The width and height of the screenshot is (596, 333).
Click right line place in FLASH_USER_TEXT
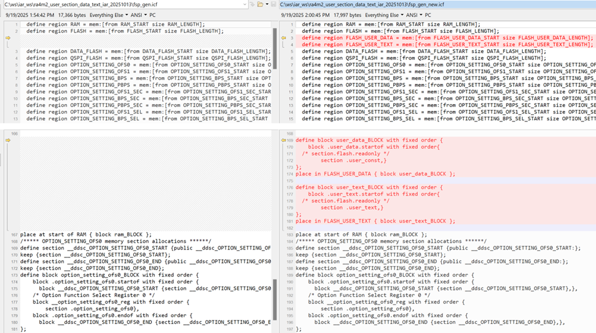point(375,221)
